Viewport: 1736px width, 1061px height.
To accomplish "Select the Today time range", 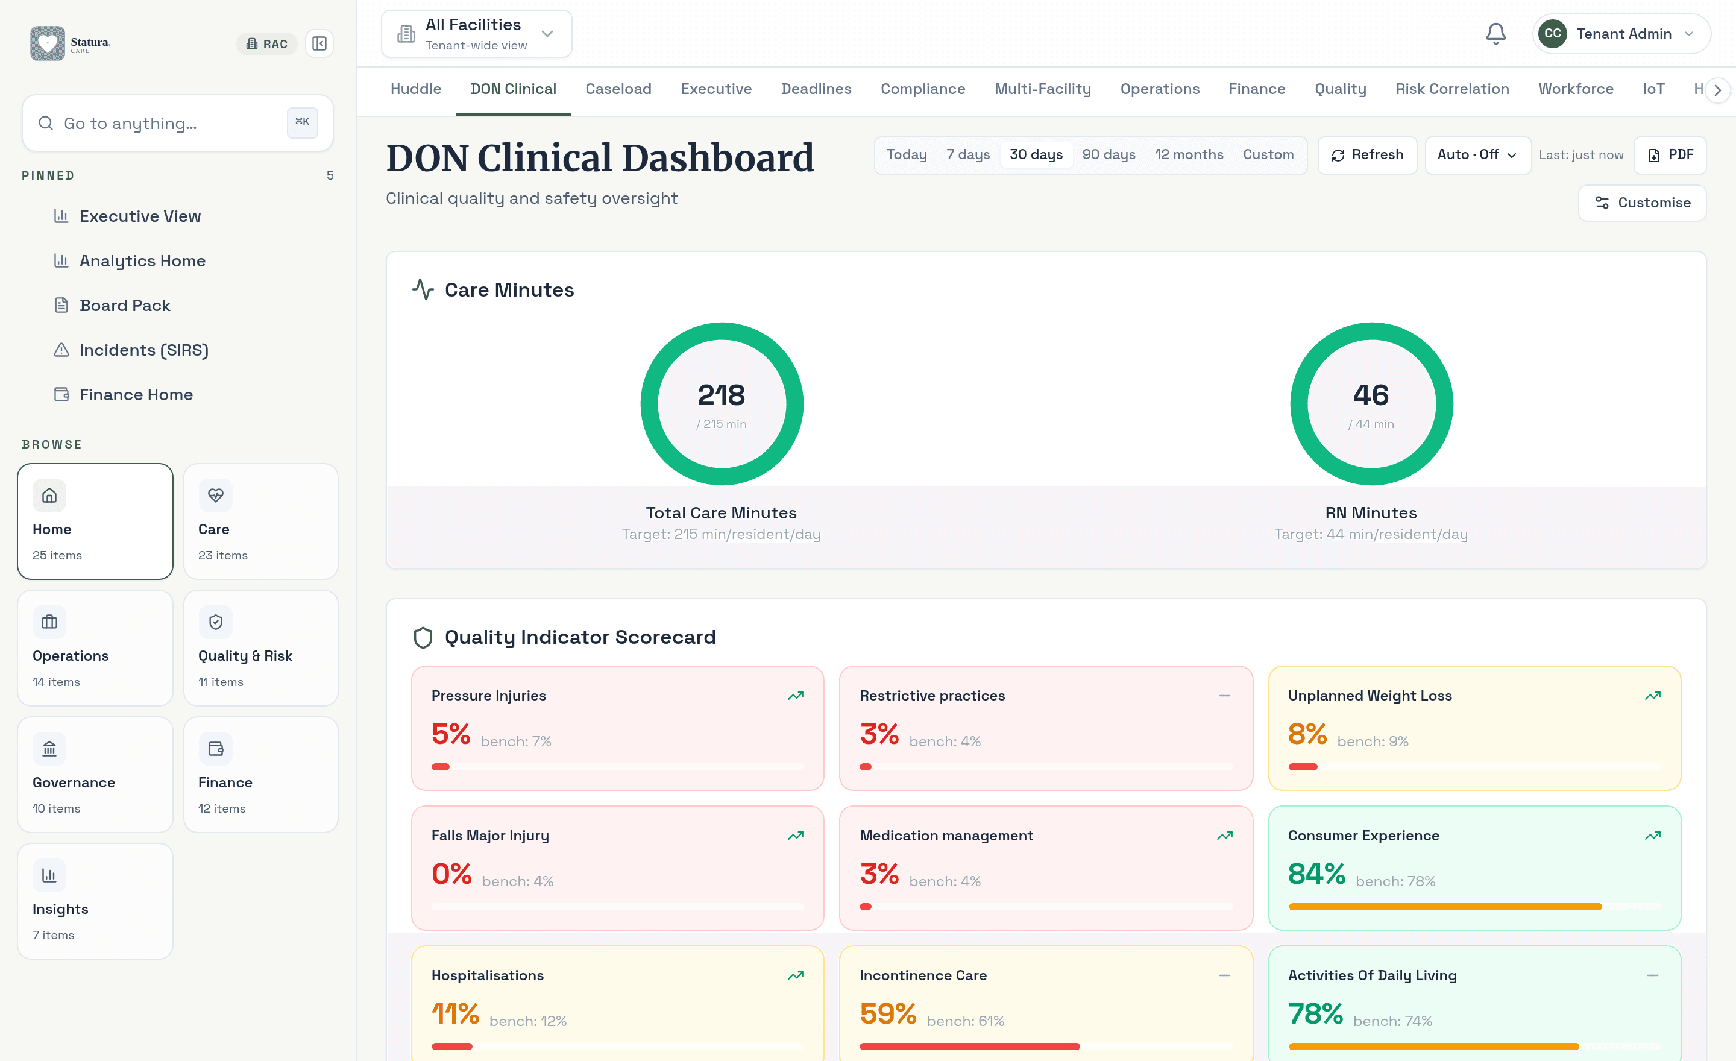I will (906, 154).
